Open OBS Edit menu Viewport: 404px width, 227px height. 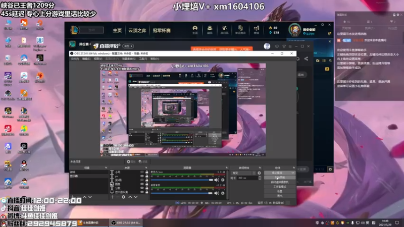[x=86, y=59]
